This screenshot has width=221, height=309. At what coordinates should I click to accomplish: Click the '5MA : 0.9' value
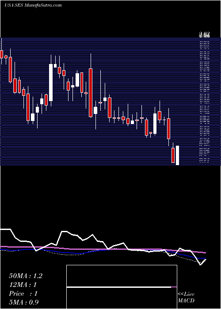tap(24, 302)
